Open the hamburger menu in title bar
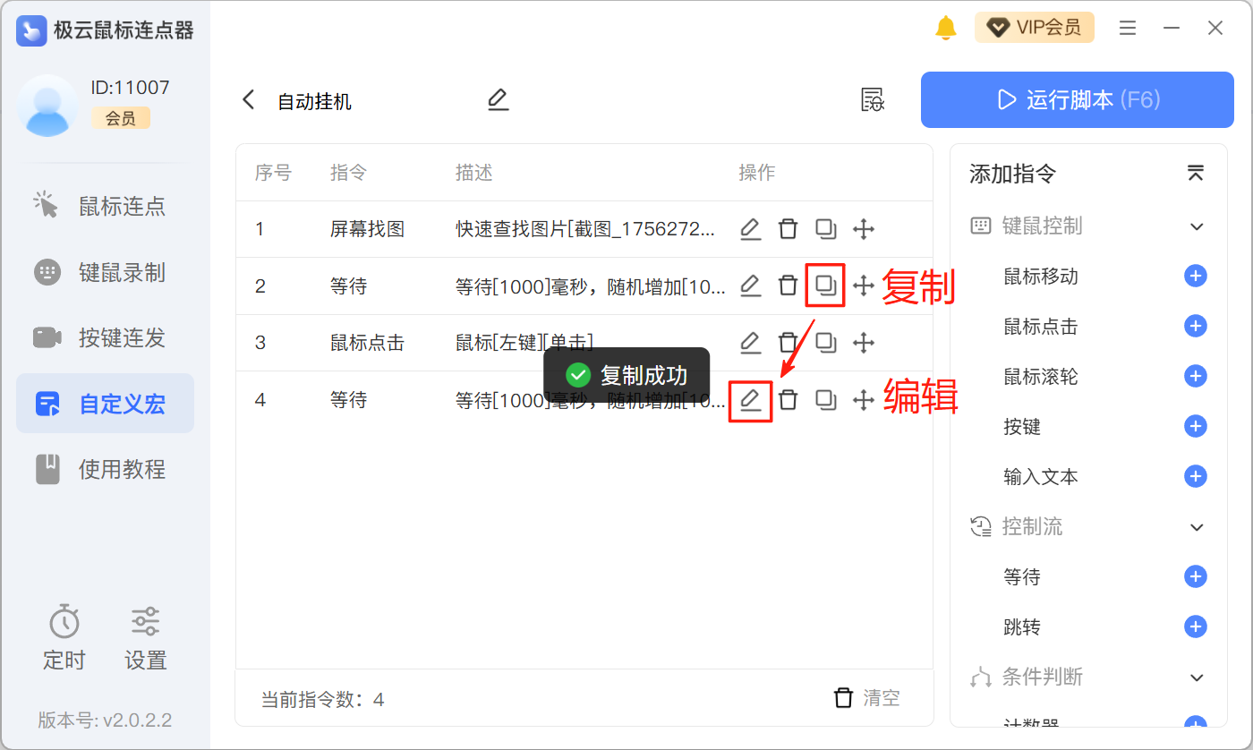Viewport: 1253px width, 750px height. [x=1128, y=28]
